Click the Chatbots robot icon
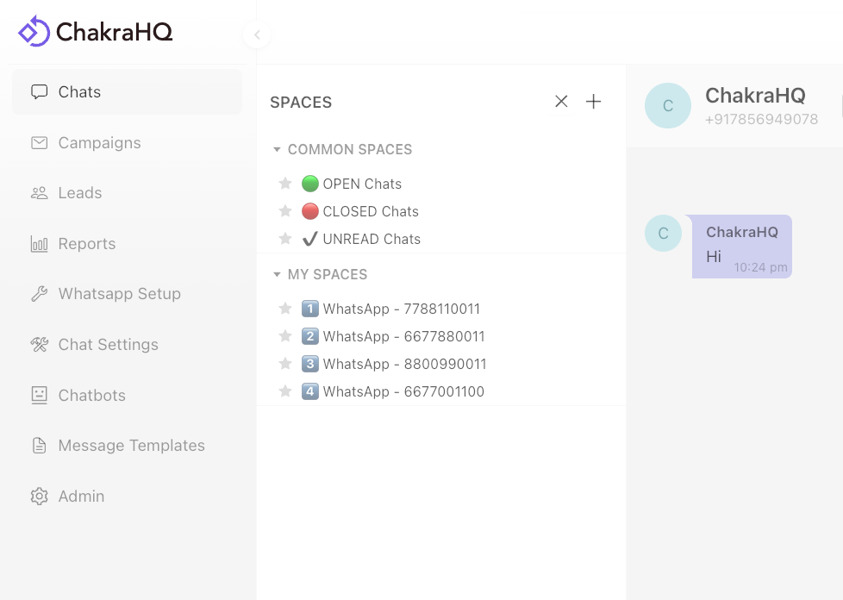This screenshot has width=843, height=600. 40,395
